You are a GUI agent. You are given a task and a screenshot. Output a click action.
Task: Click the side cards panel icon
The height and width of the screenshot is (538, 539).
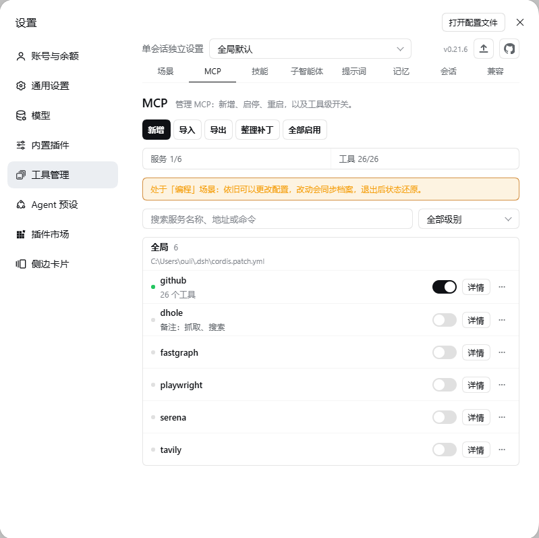pyautogui.click(x=21, y=264)
